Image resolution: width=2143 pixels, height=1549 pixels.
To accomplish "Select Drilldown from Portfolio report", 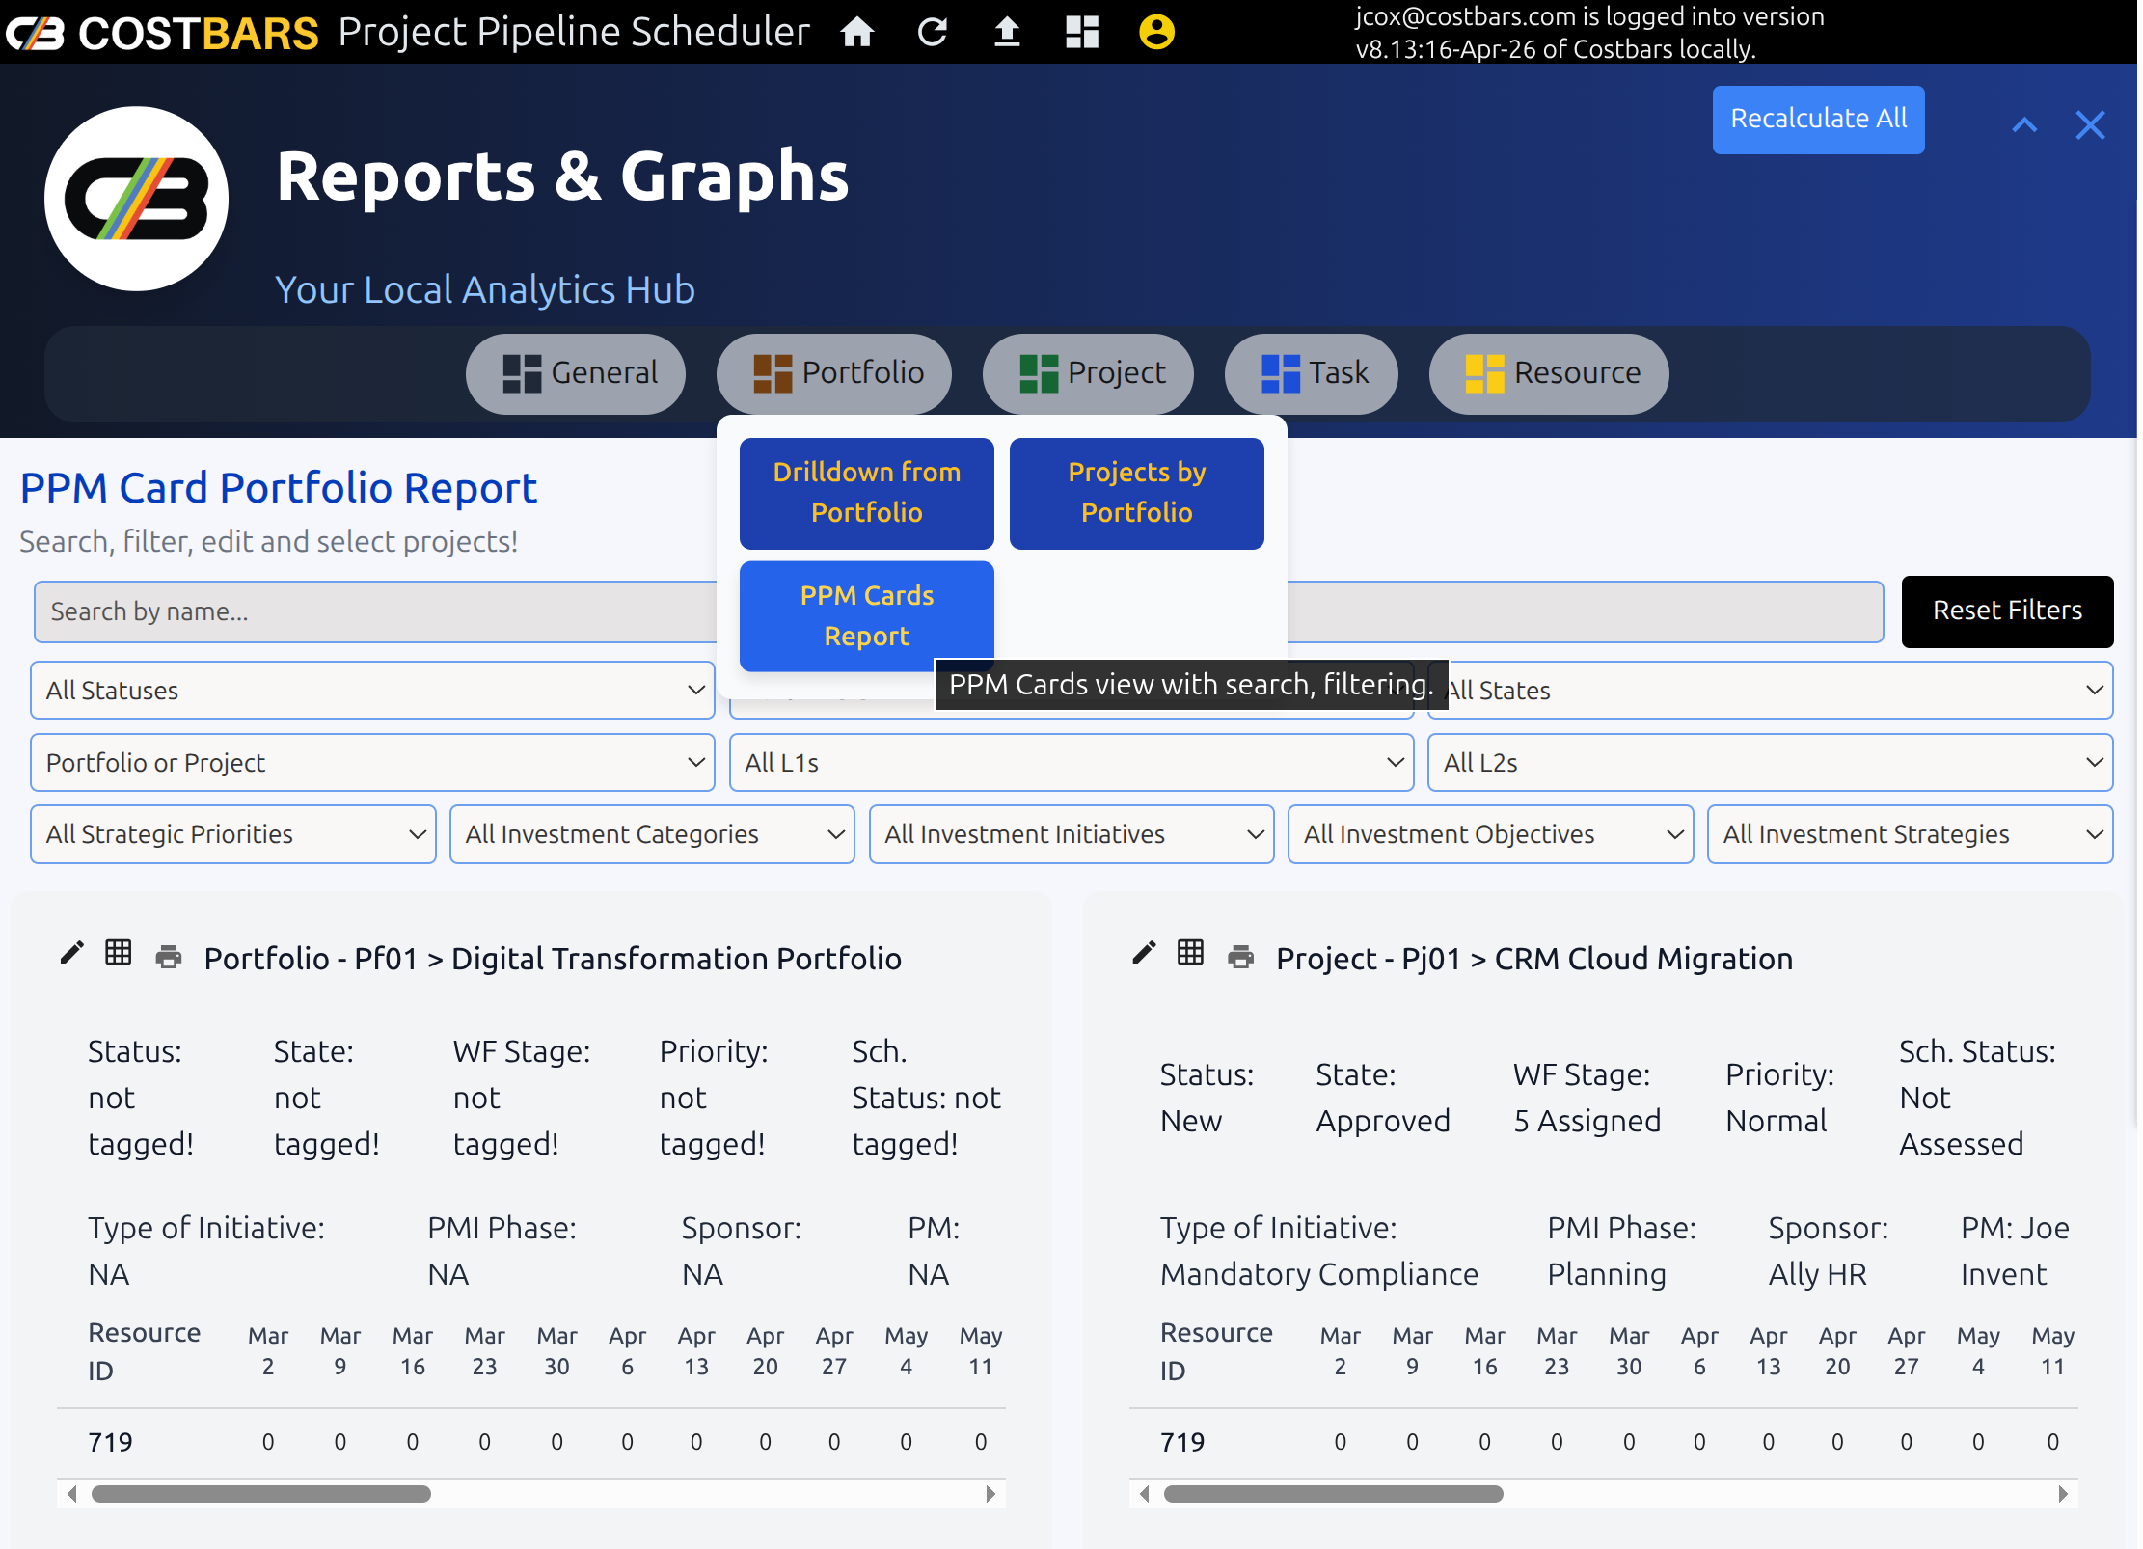I will 867,493.
